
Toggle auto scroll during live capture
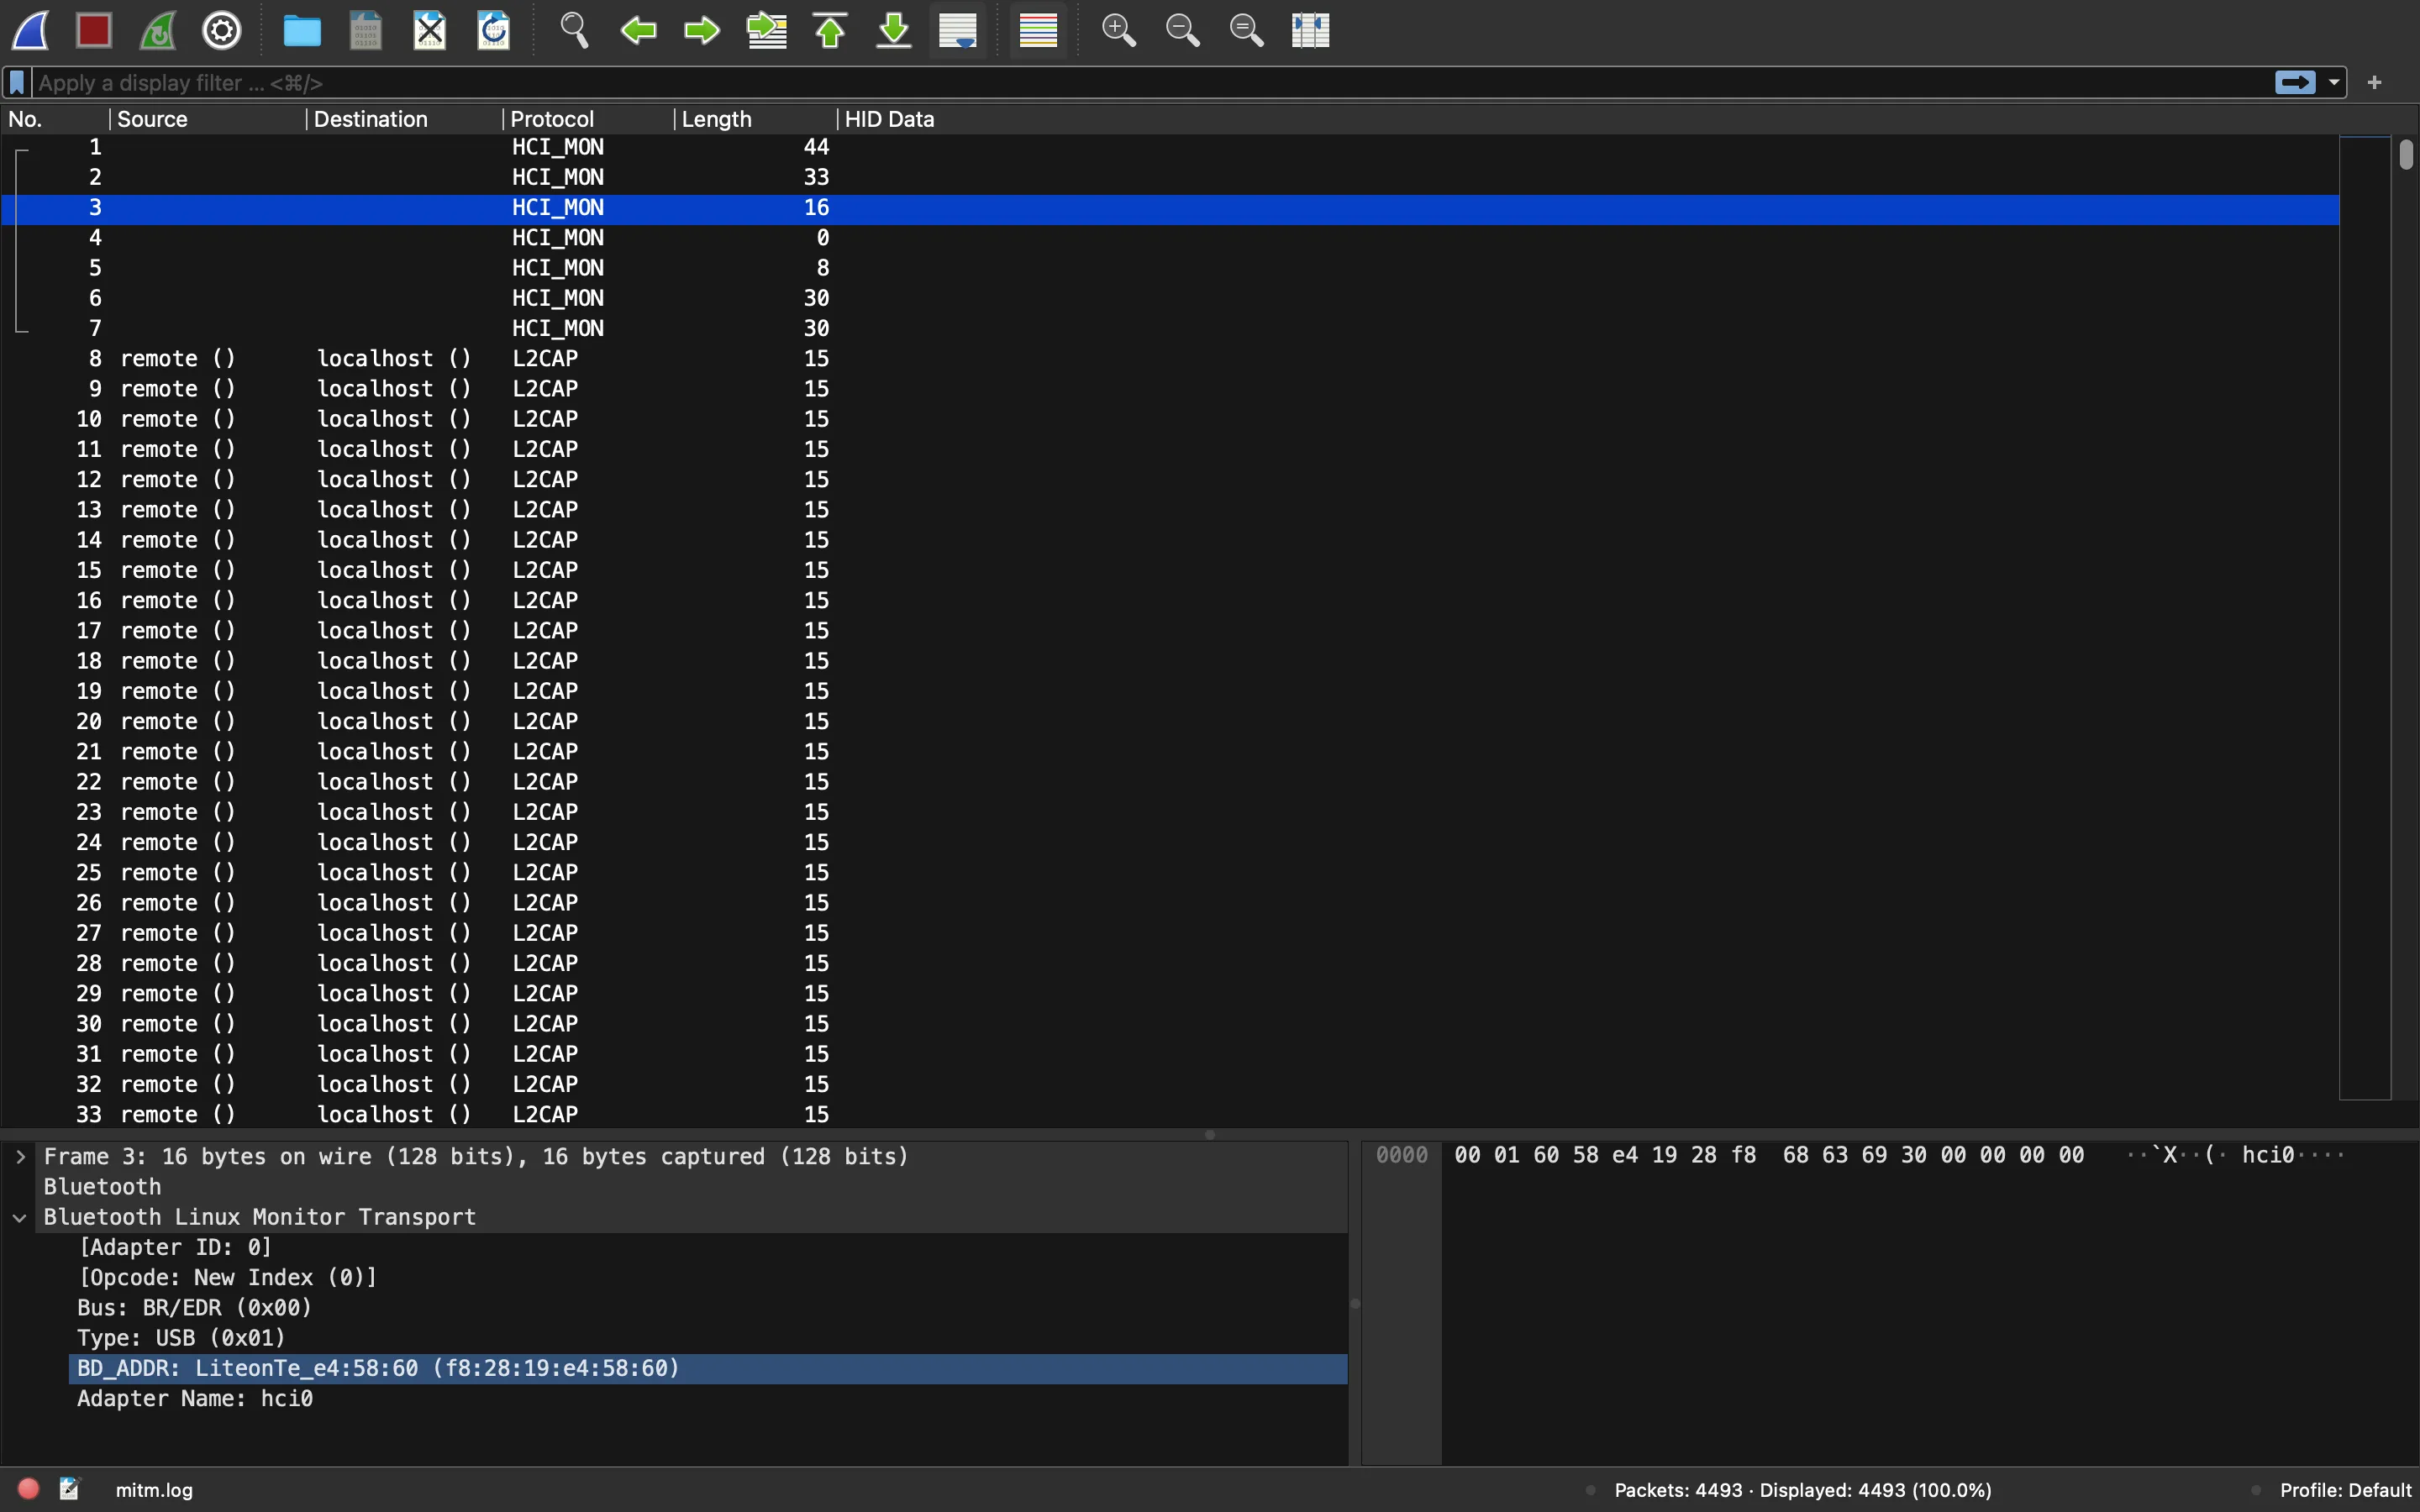click(x=958, y=31)
